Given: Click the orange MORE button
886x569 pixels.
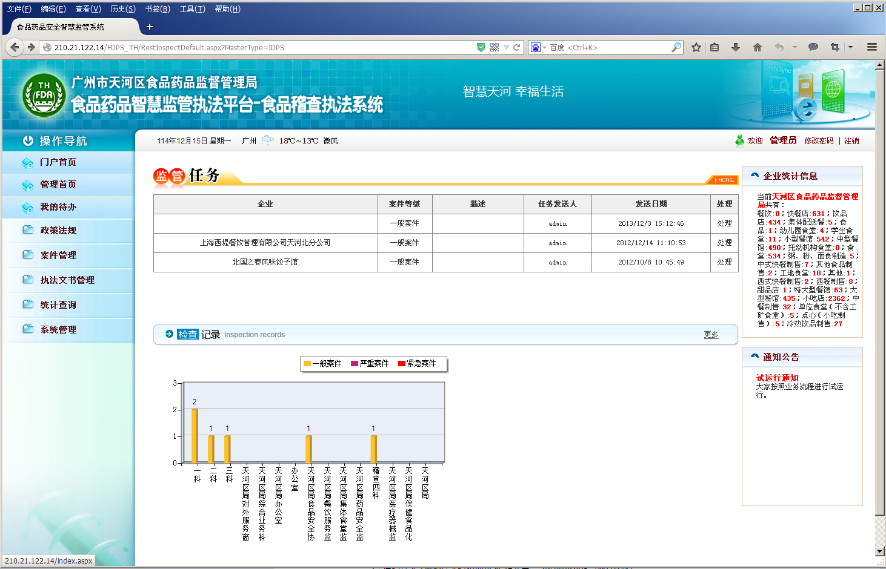Looking at the screenshot, I should pos(723,180).
